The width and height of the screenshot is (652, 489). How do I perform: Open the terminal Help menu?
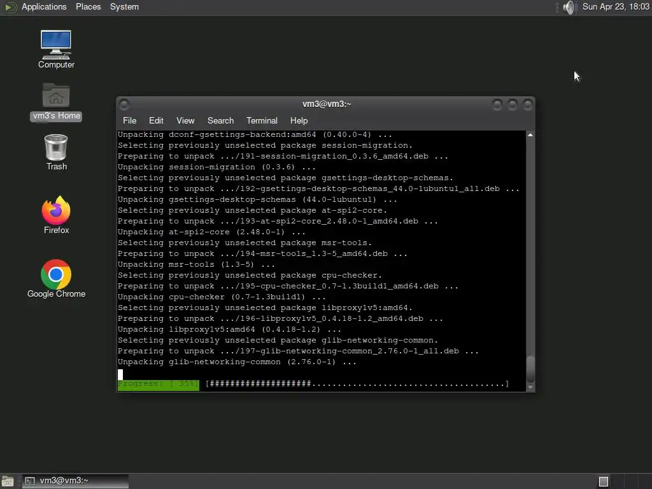coord(299,120)
